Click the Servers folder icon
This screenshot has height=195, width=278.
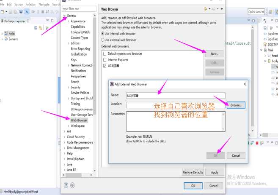6,39
